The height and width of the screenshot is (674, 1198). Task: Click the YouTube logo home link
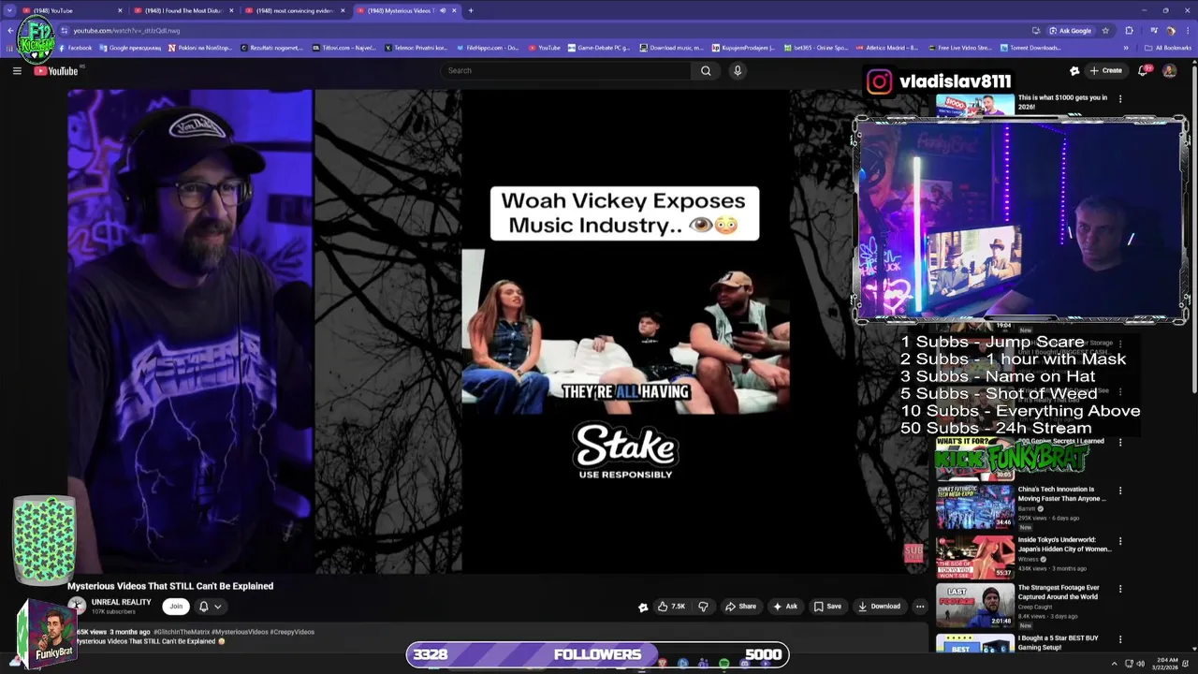tap(56, 70)
